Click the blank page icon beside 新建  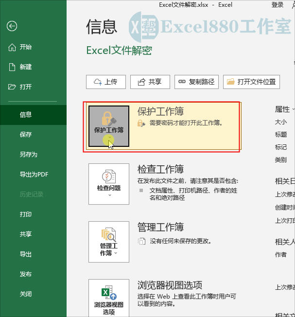[x=12, y=67]
